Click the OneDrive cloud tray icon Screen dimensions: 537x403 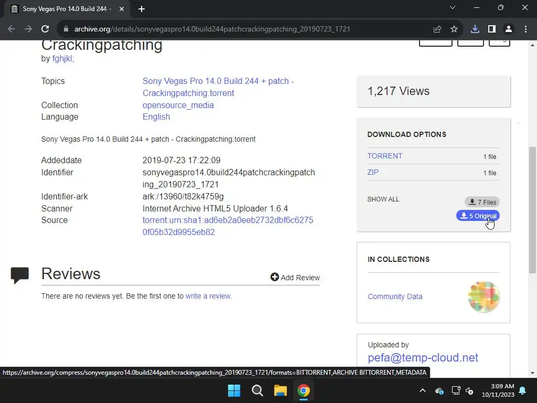coord(439,390)
